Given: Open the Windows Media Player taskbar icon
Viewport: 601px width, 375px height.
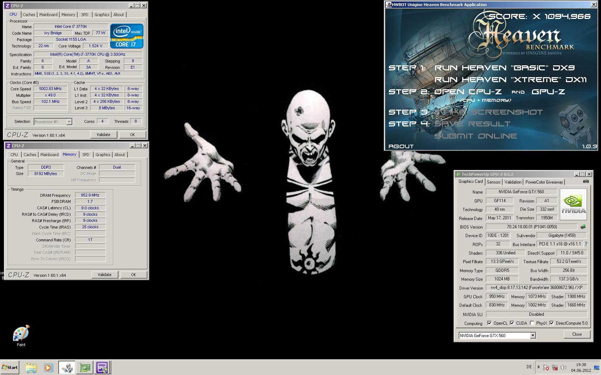Looking at the screenshot, I should [48, 367].
